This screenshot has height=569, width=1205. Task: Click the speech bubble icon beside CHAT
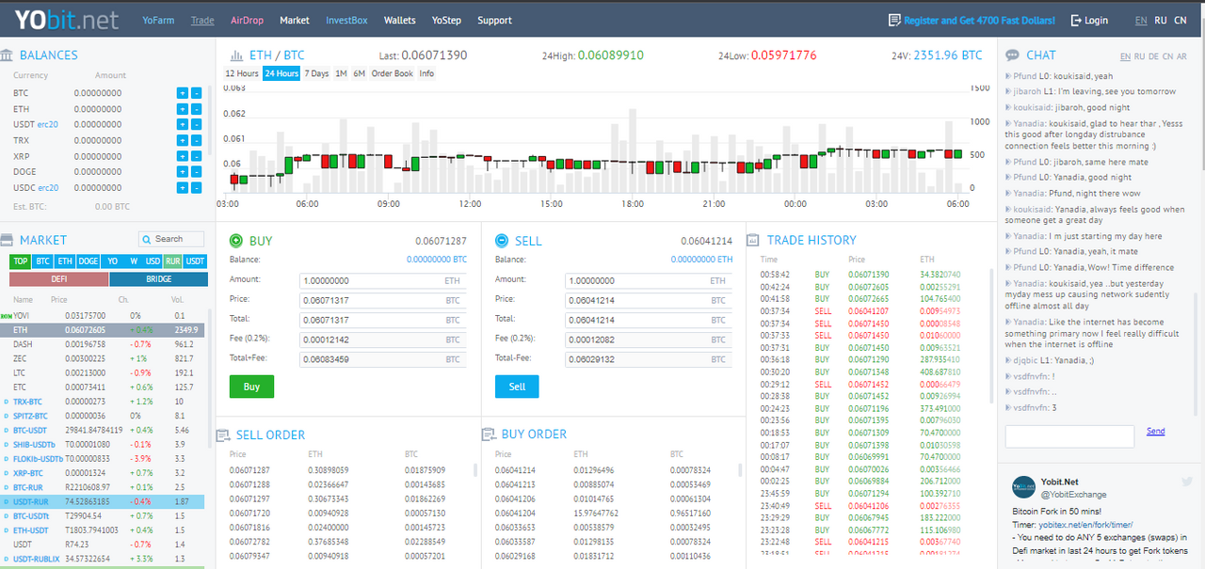pos(1013,55)
